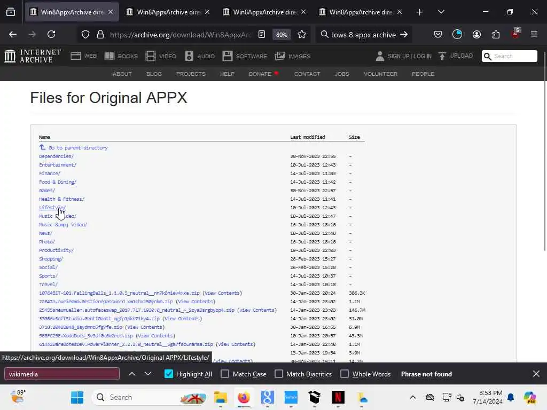Screen dimensions: 547x410
Task: Enable Match Diacritics checkbox
Action: [x=278, y=374]
